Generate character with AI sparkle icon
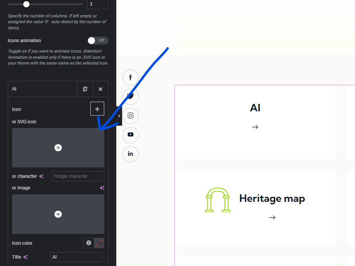 41,176
